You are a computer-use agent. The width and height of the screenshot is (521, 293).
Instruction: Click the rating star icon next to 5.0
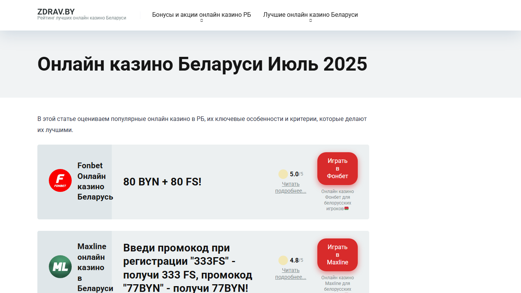click(283, 174)
